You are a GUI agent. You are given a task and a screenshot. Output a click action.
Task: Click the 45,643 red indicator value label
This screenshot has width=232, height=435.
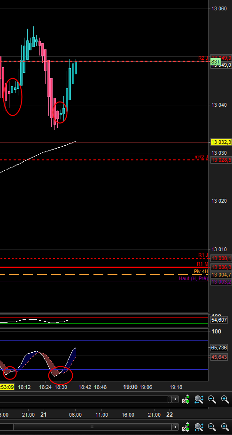click(x=219, y=357)
